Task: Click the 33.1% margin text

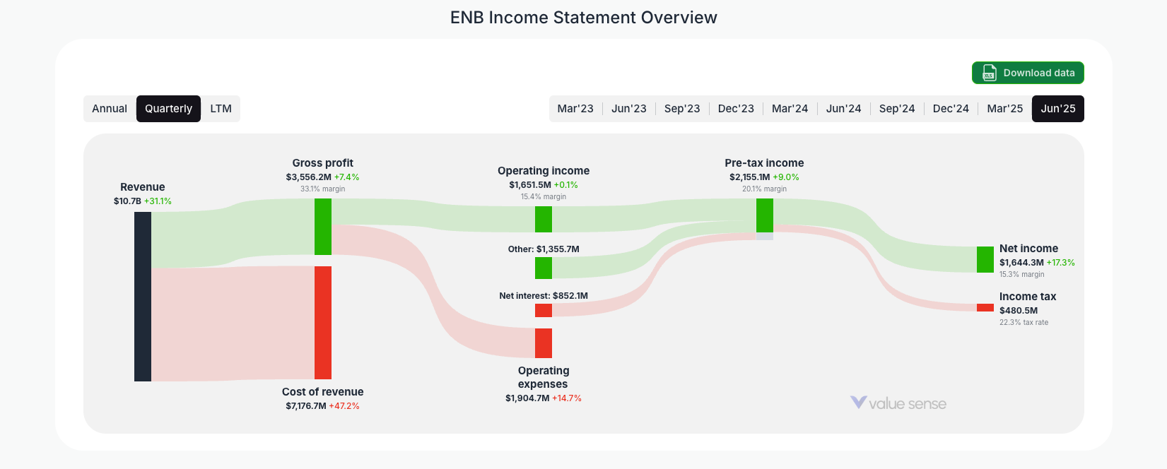Action: coord(323,189)
